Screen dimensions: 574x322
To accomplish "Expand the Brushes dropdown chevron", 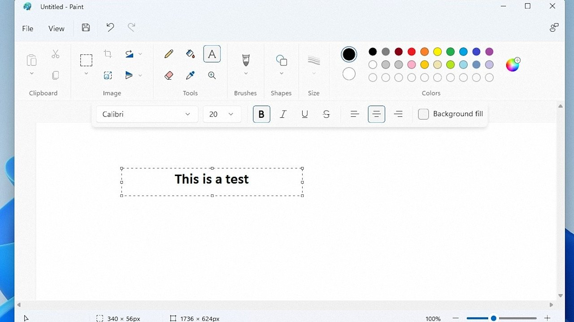I will tap(246, 73).
